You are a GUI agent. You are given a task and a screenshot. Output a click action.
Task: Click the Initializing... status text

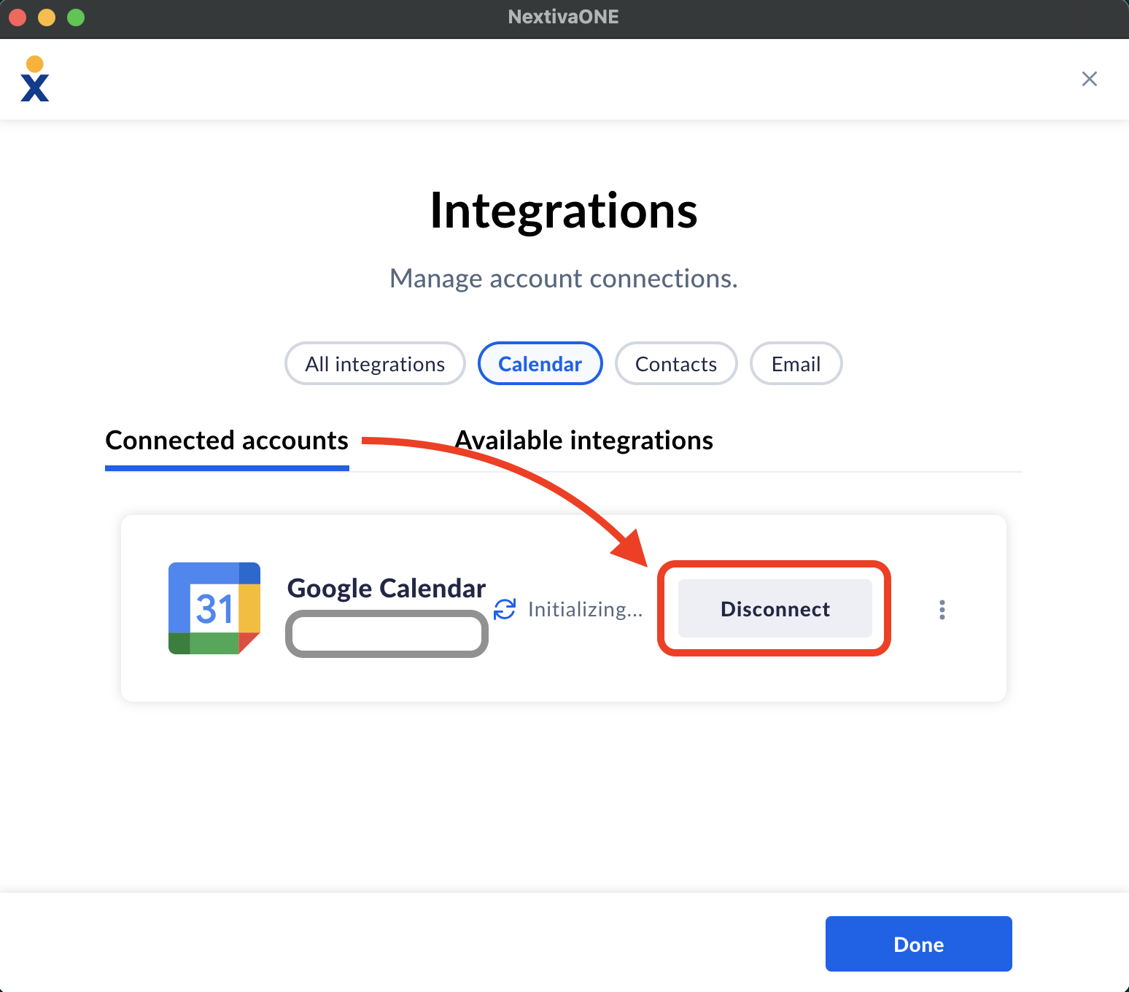pos(586,609)
